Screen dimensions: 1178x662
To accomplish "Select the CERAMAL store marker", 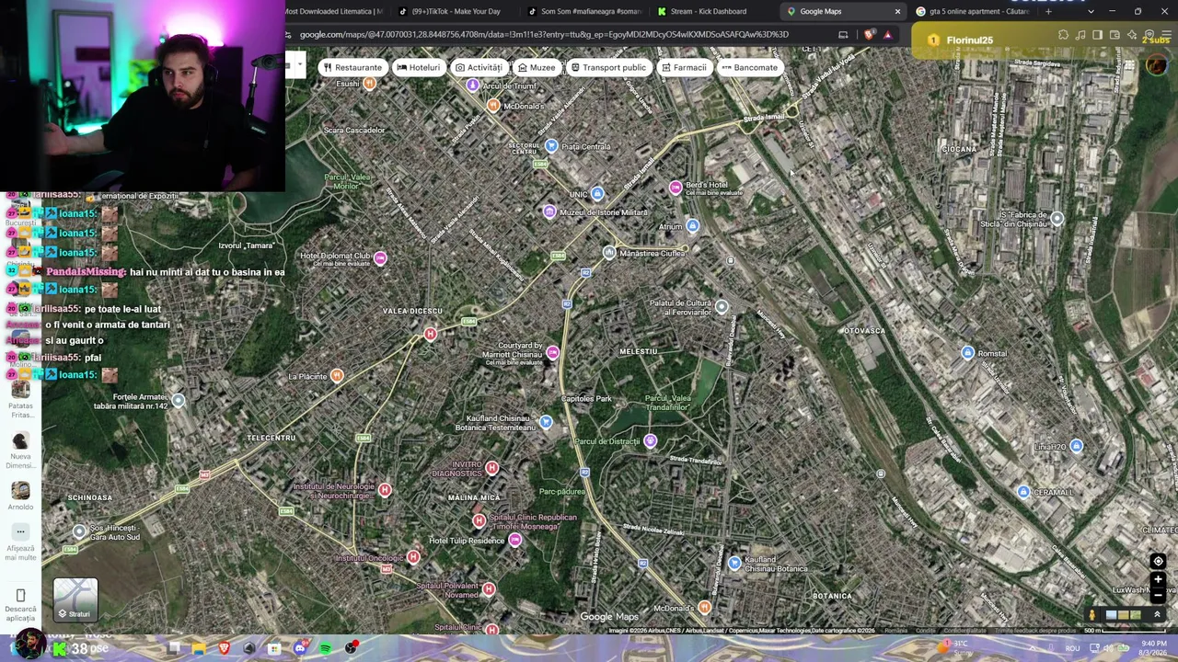I will [1023, 493].
